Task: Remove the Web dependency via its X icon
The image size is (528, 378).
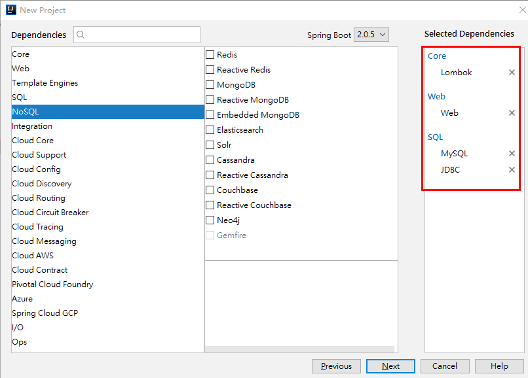Action: click(512, 112)
